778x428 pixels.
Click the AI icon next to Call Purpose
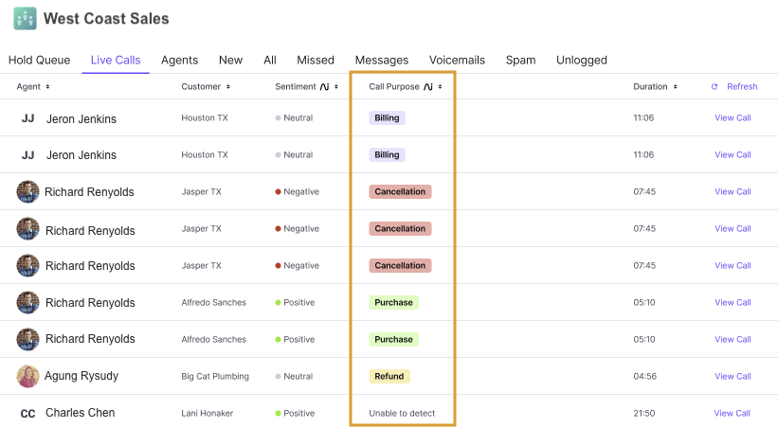tap(428, 87)
